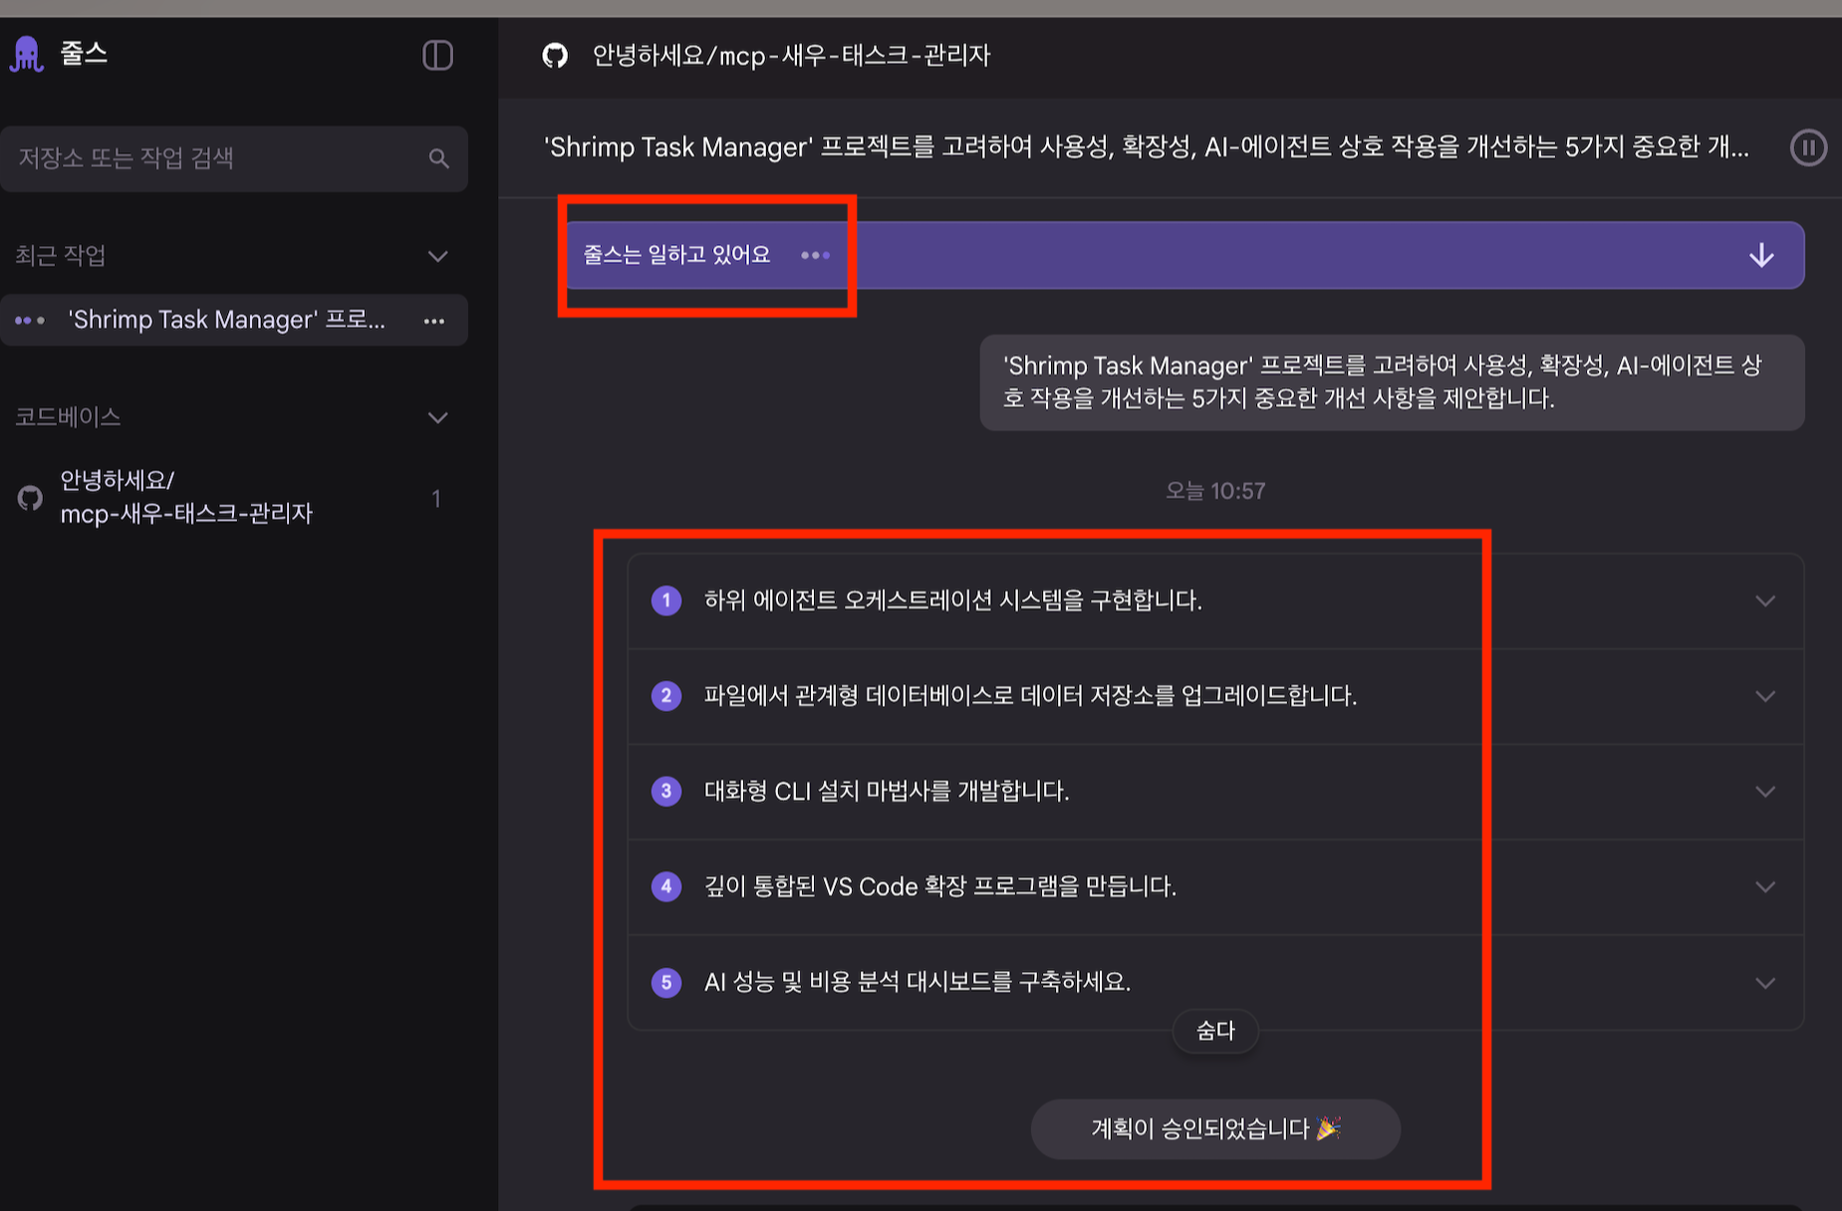Expand step 3 CLI setup wizard chevron
This screenshot has height=1211, width=1842.
[x=1765, y=792]
